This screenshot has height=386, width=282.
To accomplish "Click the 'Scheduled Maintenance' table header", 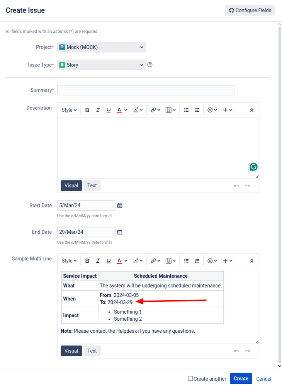I will click(161, 276).
